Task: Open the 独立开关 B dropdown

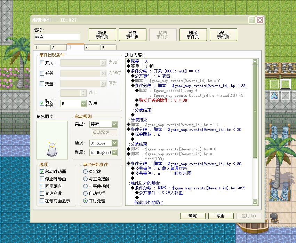Action: pyautogui.click(x=83, y=103)
